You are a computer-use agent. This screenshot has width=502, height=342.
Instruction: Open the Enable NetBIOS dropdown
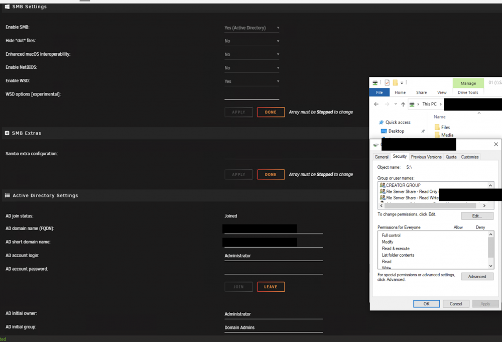pos(252,68)
